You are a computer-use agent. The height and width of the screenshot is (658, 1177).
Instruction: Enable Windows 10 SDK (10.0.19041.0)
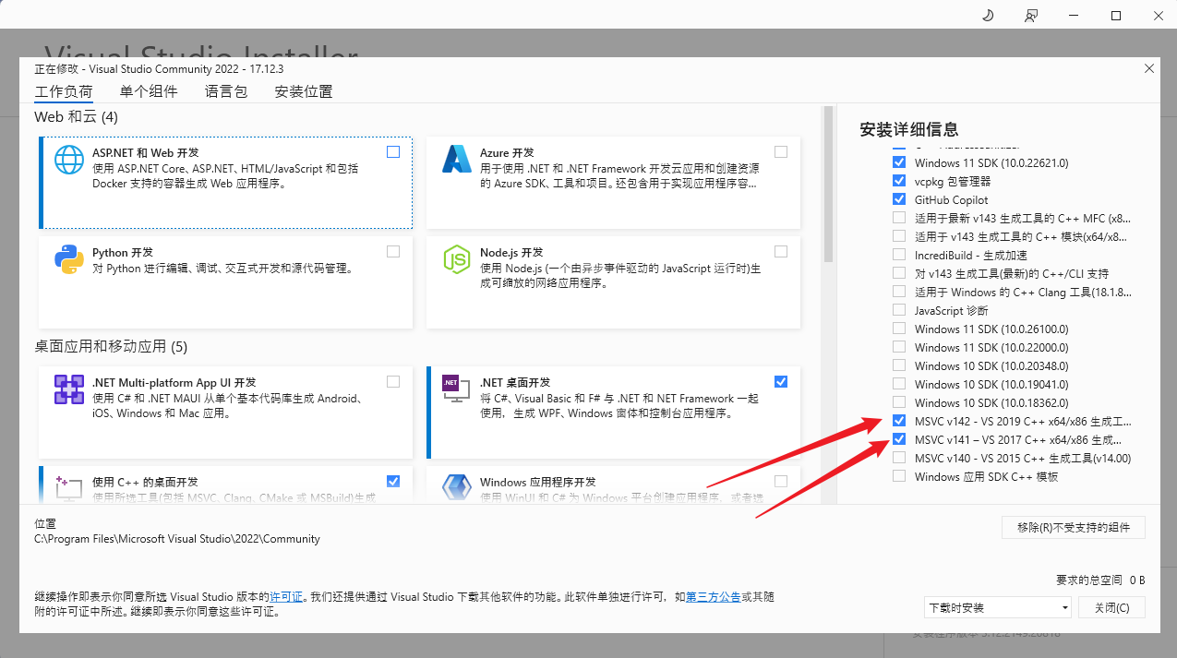coord(898,383)
